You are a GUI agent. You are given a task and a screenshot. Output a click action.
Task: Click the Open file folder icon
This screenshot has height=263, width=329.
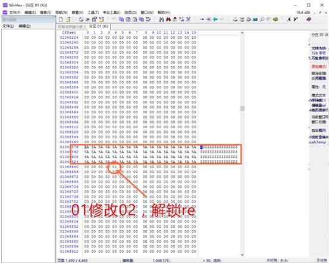point(68,19)
